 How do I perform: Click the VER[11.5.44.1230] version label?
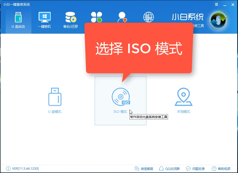(23, 169)
